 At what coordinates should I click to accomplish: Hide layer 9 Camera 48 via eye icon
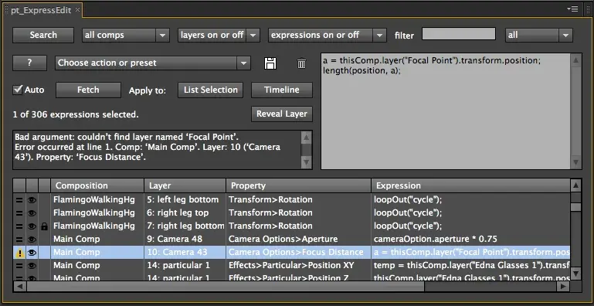pos(32,240)
